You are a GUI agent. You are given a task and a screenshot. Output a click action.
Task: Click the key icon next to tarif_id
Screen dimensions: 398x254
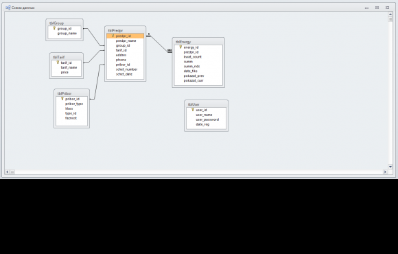[58, 62]
